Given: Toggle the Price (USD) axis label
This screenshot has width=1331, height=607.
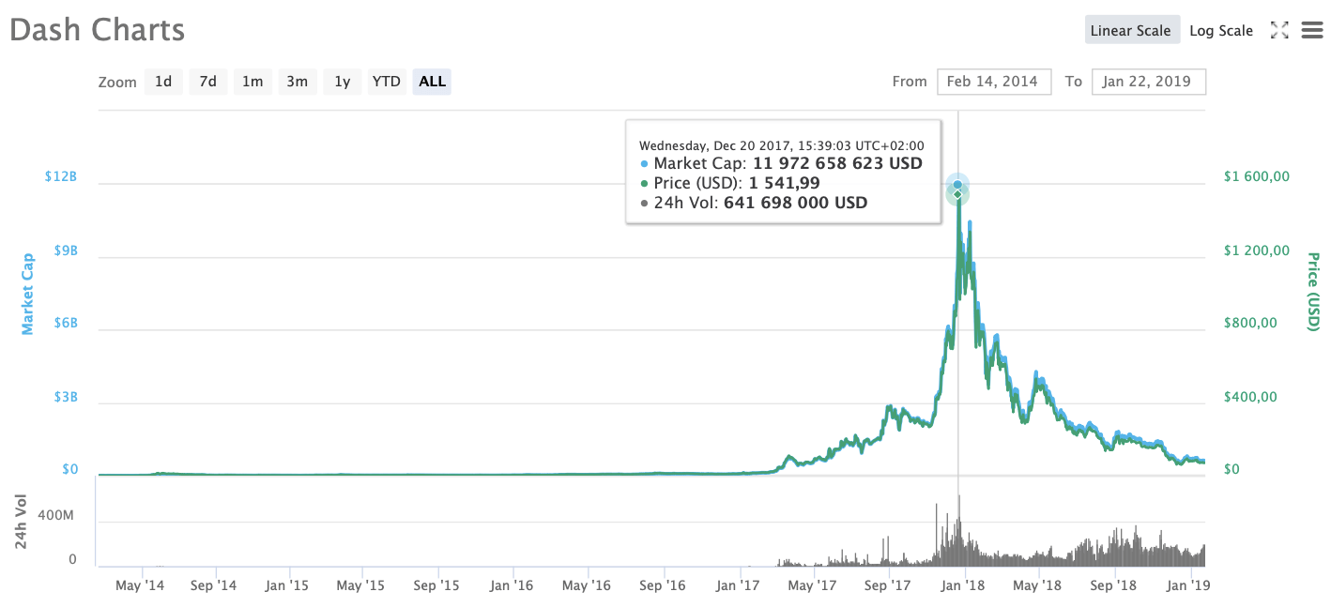Looking at the screenshot, I should pyautogui.click(x=1313, y=291).
